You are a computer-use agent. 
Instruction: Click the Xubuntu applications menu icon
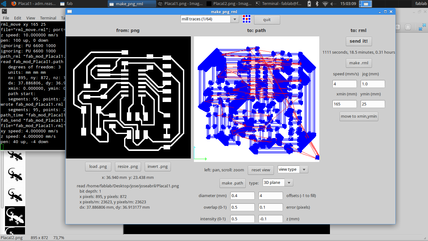pos(4,4)
